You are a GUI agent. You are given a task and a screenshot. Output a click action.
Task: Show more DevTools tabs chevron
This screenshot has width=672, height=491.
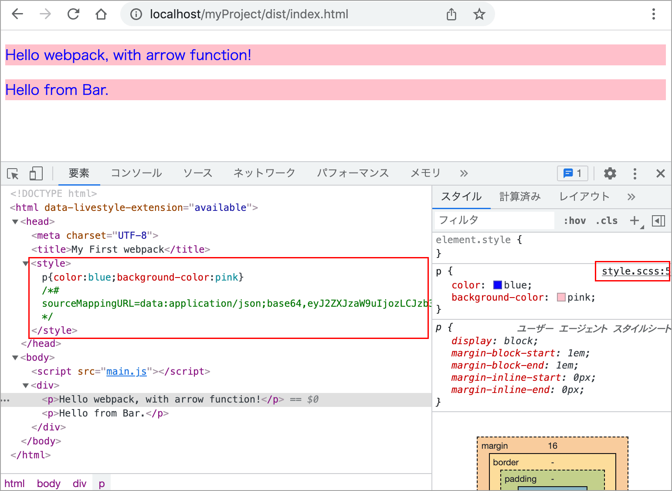(464, 173)
